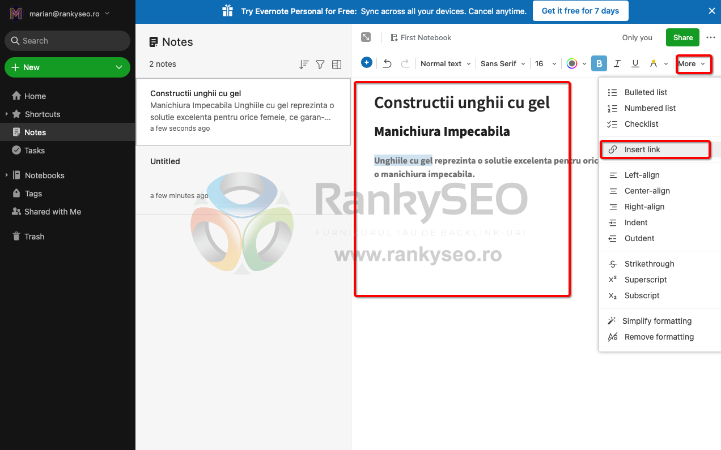Click the Notes panel header icon
This screenshot has width=721, height=450.
point(154,42)
